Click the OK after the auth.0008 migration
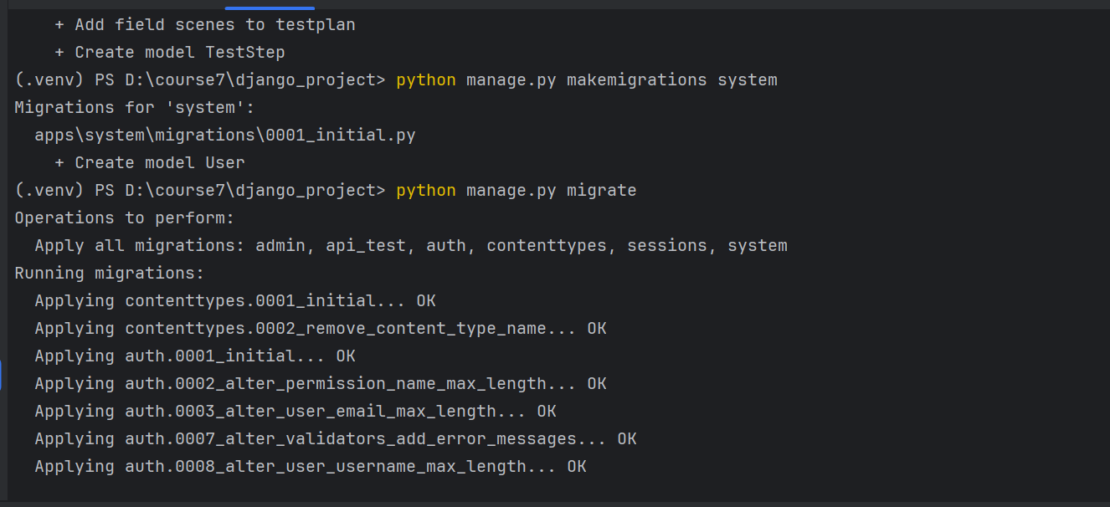 pos(577,466)
